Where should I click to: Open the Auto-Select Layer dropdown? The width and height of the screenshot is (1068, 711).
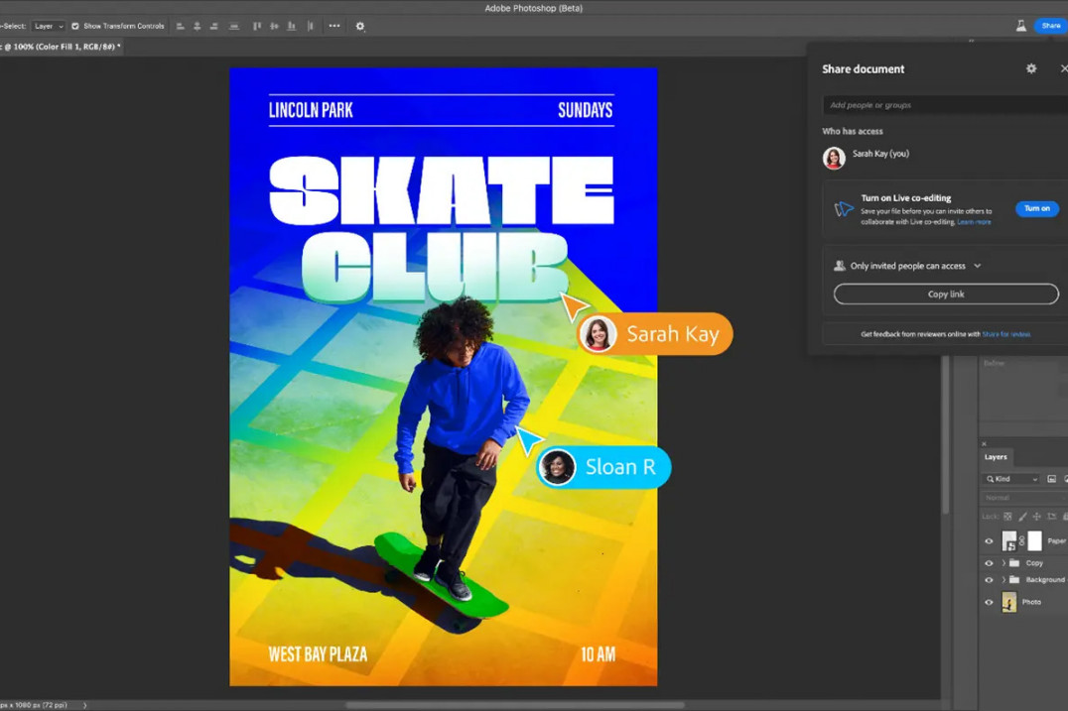49,26
